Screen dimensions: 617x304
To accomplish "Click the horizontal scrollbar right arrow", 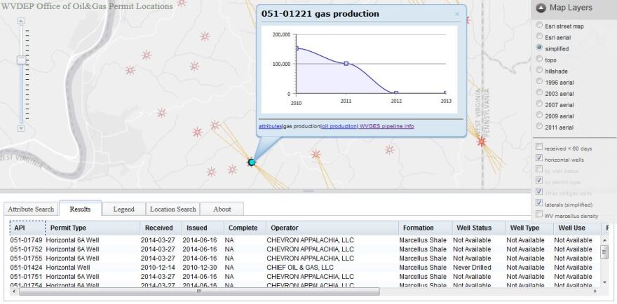I will [x=595, y=291].
